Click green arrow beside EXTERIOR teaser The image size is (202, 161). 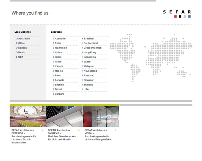tap(42, 130)
